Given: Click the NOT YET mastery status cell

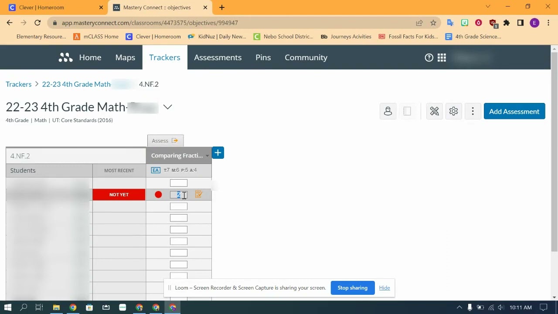Looking at the screenshot, I should tap(119, 195).
